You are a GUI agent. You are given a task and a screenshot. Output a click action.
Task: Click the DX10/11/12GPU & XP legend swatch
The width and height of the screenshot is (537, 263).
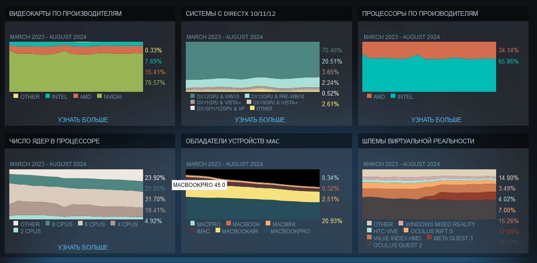(x=192, y=109)
